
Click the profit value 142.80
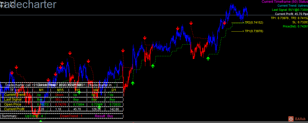click(x=114, y=109)
